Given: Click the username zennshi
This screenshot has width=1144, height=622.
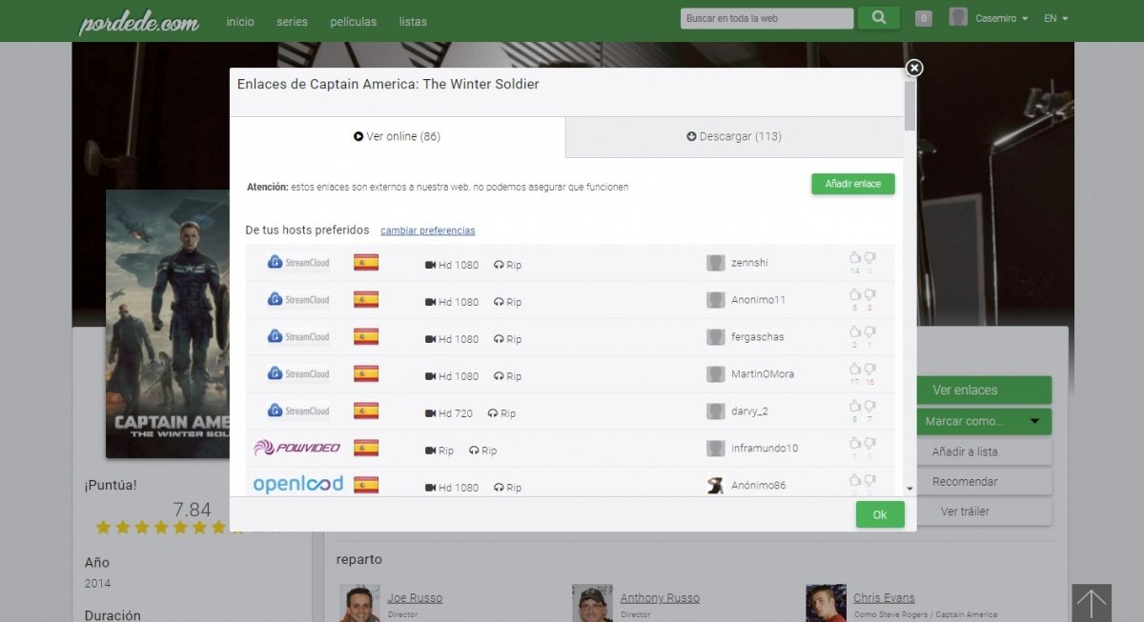Looking at the screenshot, I should [x=749, y=263].
